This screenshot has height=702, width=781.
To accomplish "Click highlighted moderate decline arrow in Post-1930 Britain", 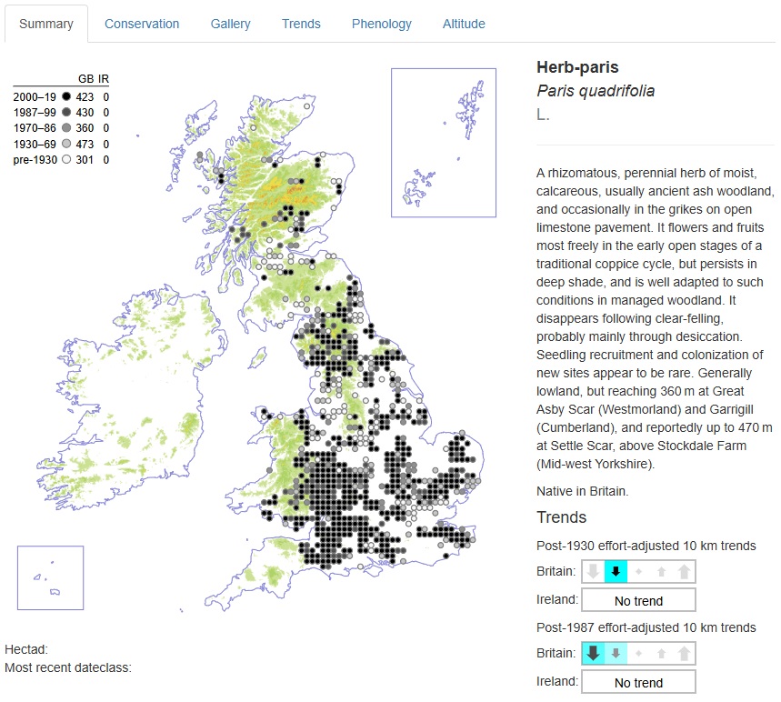I will click(616, 572).
